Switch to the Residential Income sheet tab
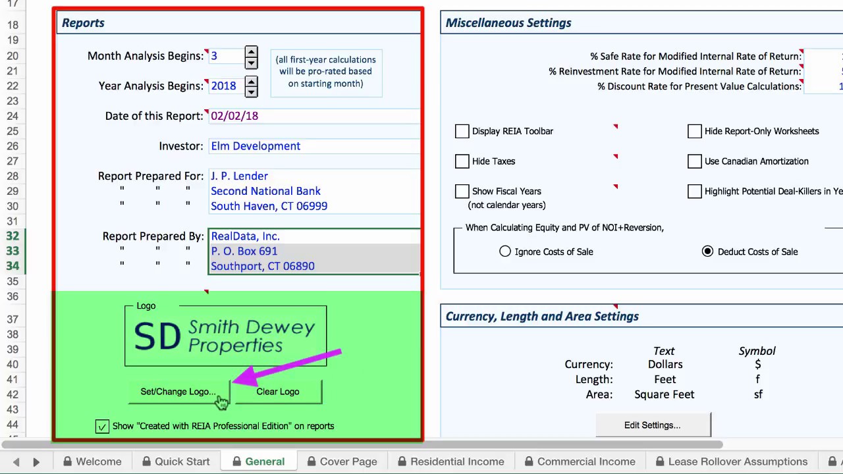Image resolution: width=843 pixels, height=474 pixels. pyautogui.click(x=450, y=461)
